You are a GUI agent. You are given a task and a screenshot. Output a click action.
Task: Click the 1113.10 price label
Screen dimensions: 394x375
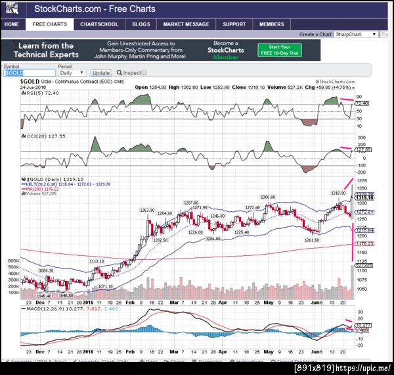[97, 261]
